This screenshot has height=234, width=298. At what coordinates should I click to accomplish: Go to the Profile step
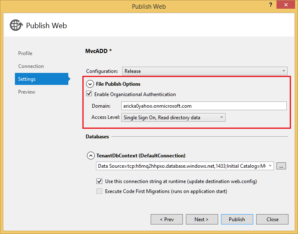coord(25,53)
